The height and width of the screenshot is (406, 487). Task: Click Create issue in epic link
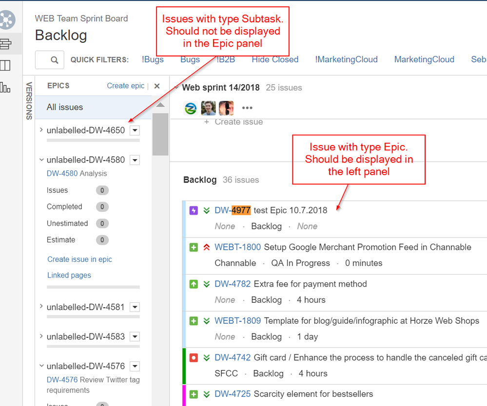[79, 259]
